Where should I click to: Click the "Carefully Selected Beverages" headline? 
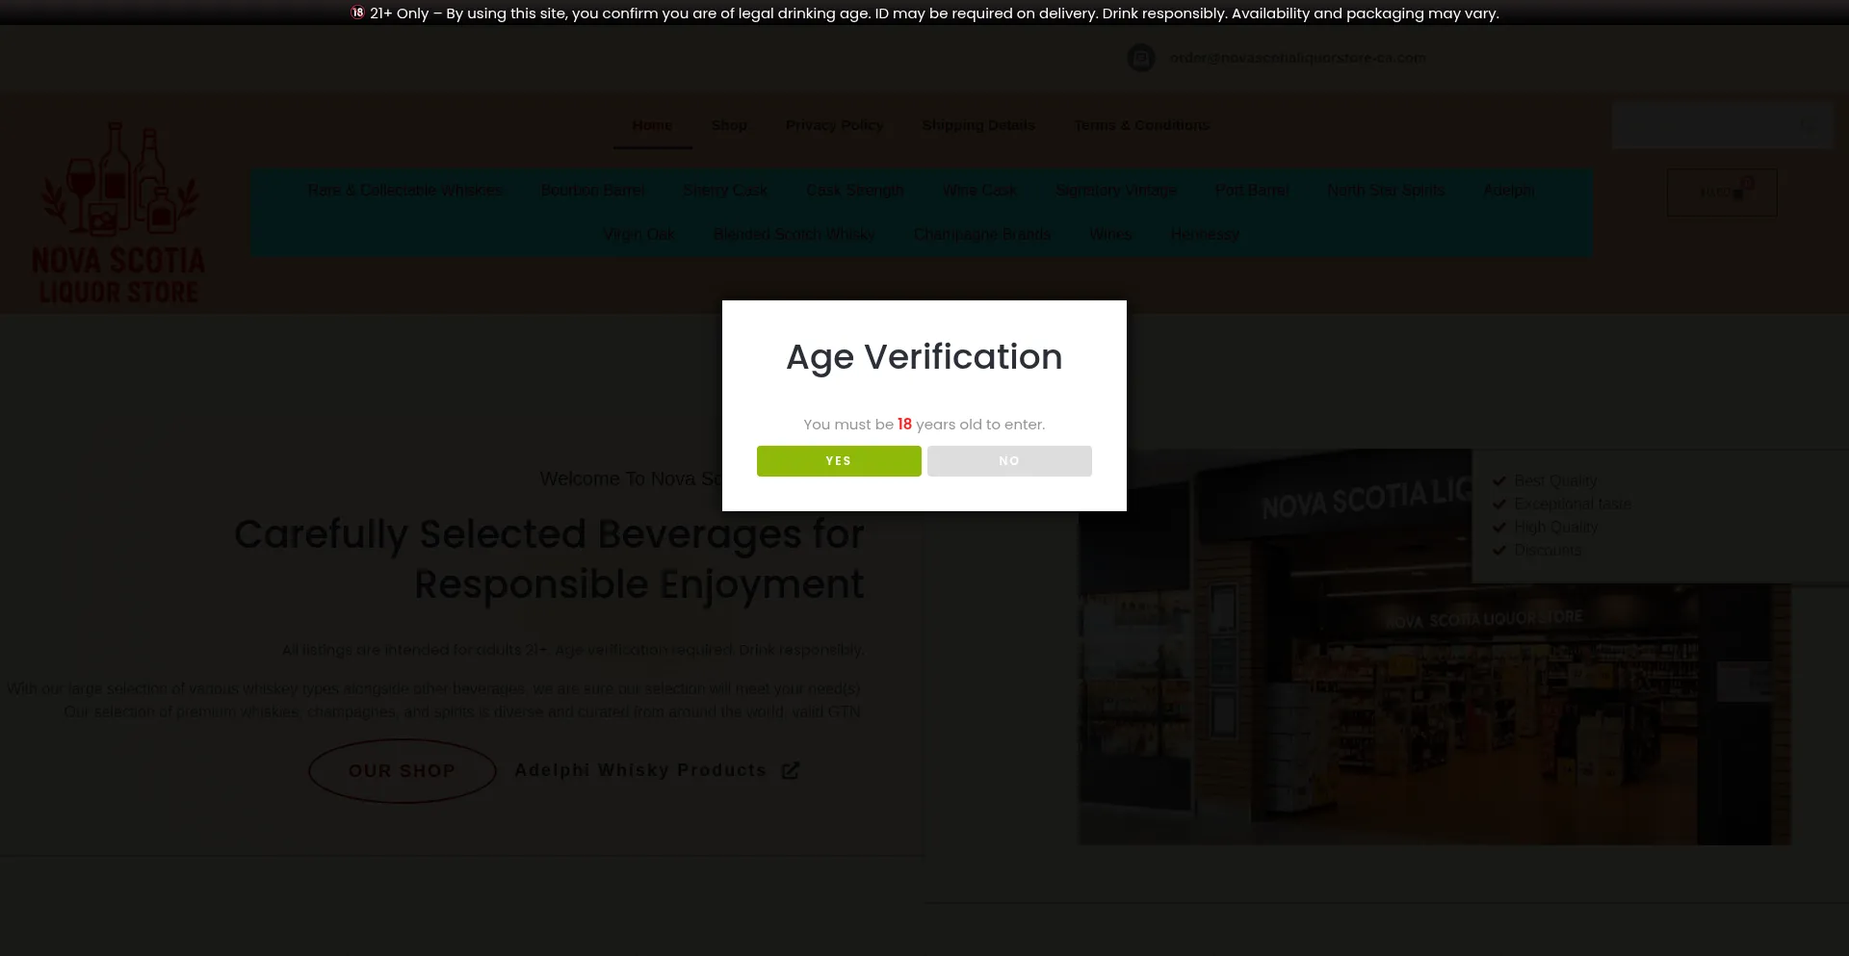point(549,559)
